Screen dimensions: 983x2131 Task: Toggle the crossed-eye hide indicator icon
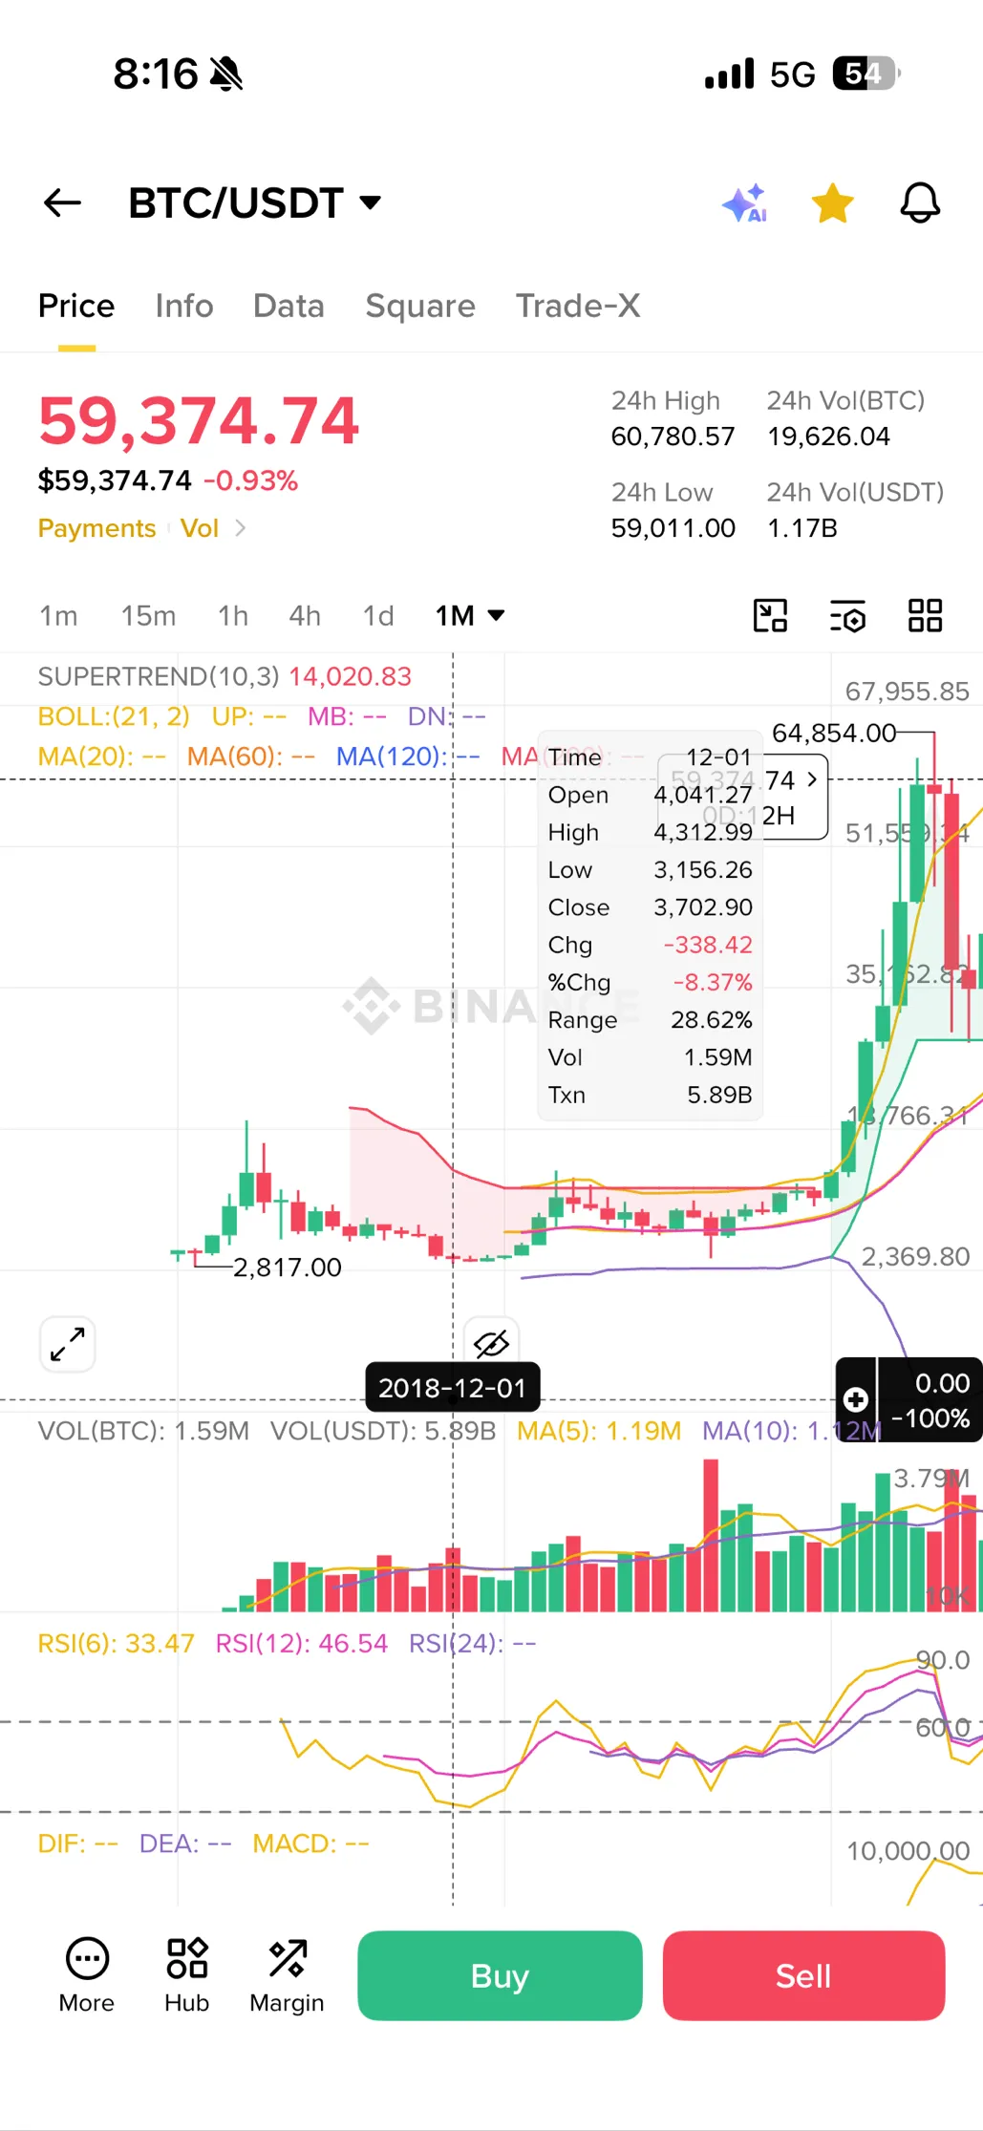click(x=491, y=1343)
